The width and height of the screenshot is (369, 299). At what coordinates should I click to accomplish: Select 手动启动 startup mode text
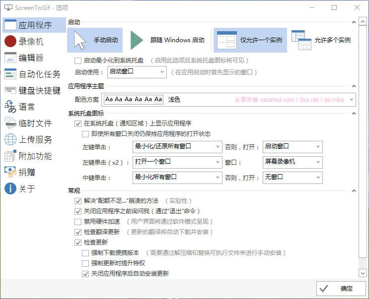(x=106, y=40)
